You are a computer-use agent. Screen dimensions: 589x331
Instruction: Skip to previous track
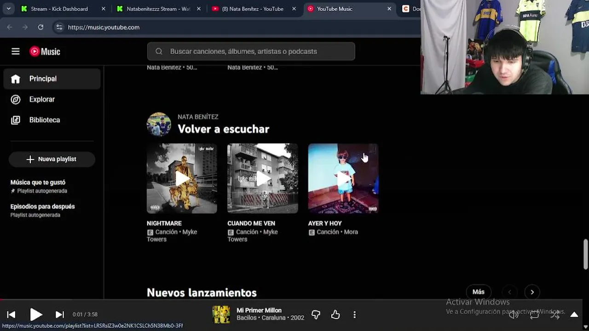(x=12, y=314)
